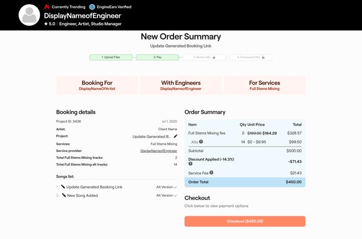Image resolution: width=362 pixels, height=239 pixels.
Task: Select the Pay step
Action: 157,57
